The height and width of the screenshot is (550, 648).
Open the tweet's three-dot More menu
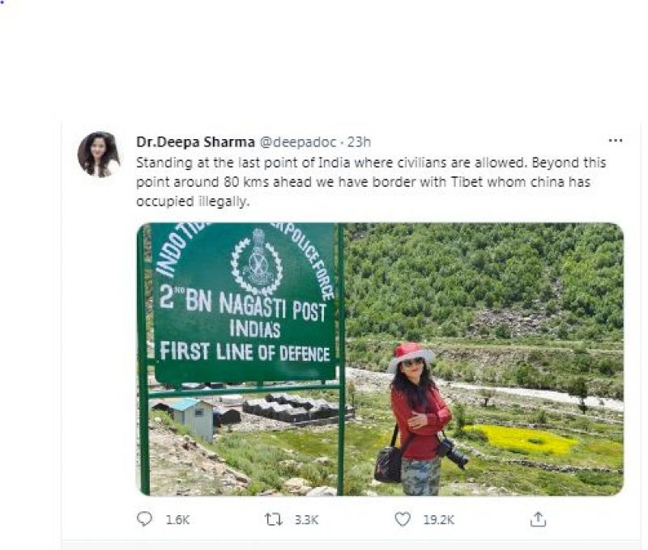pyautogui.click(x=616, y=141)
